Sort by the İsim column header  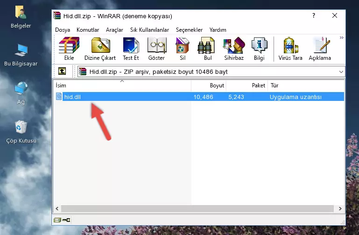122,85
